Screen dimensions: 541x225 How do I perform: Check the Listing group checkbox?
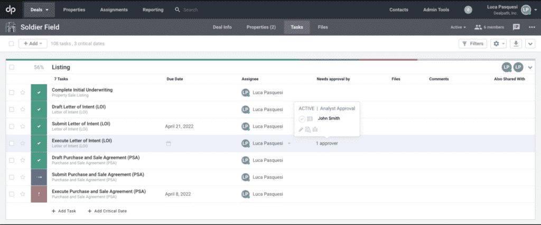[x=12, y=67]
